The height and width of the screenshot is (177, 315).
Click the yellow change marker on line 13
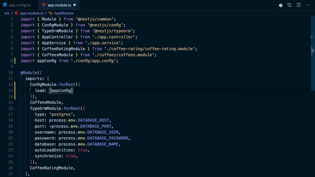pos(15,90)
